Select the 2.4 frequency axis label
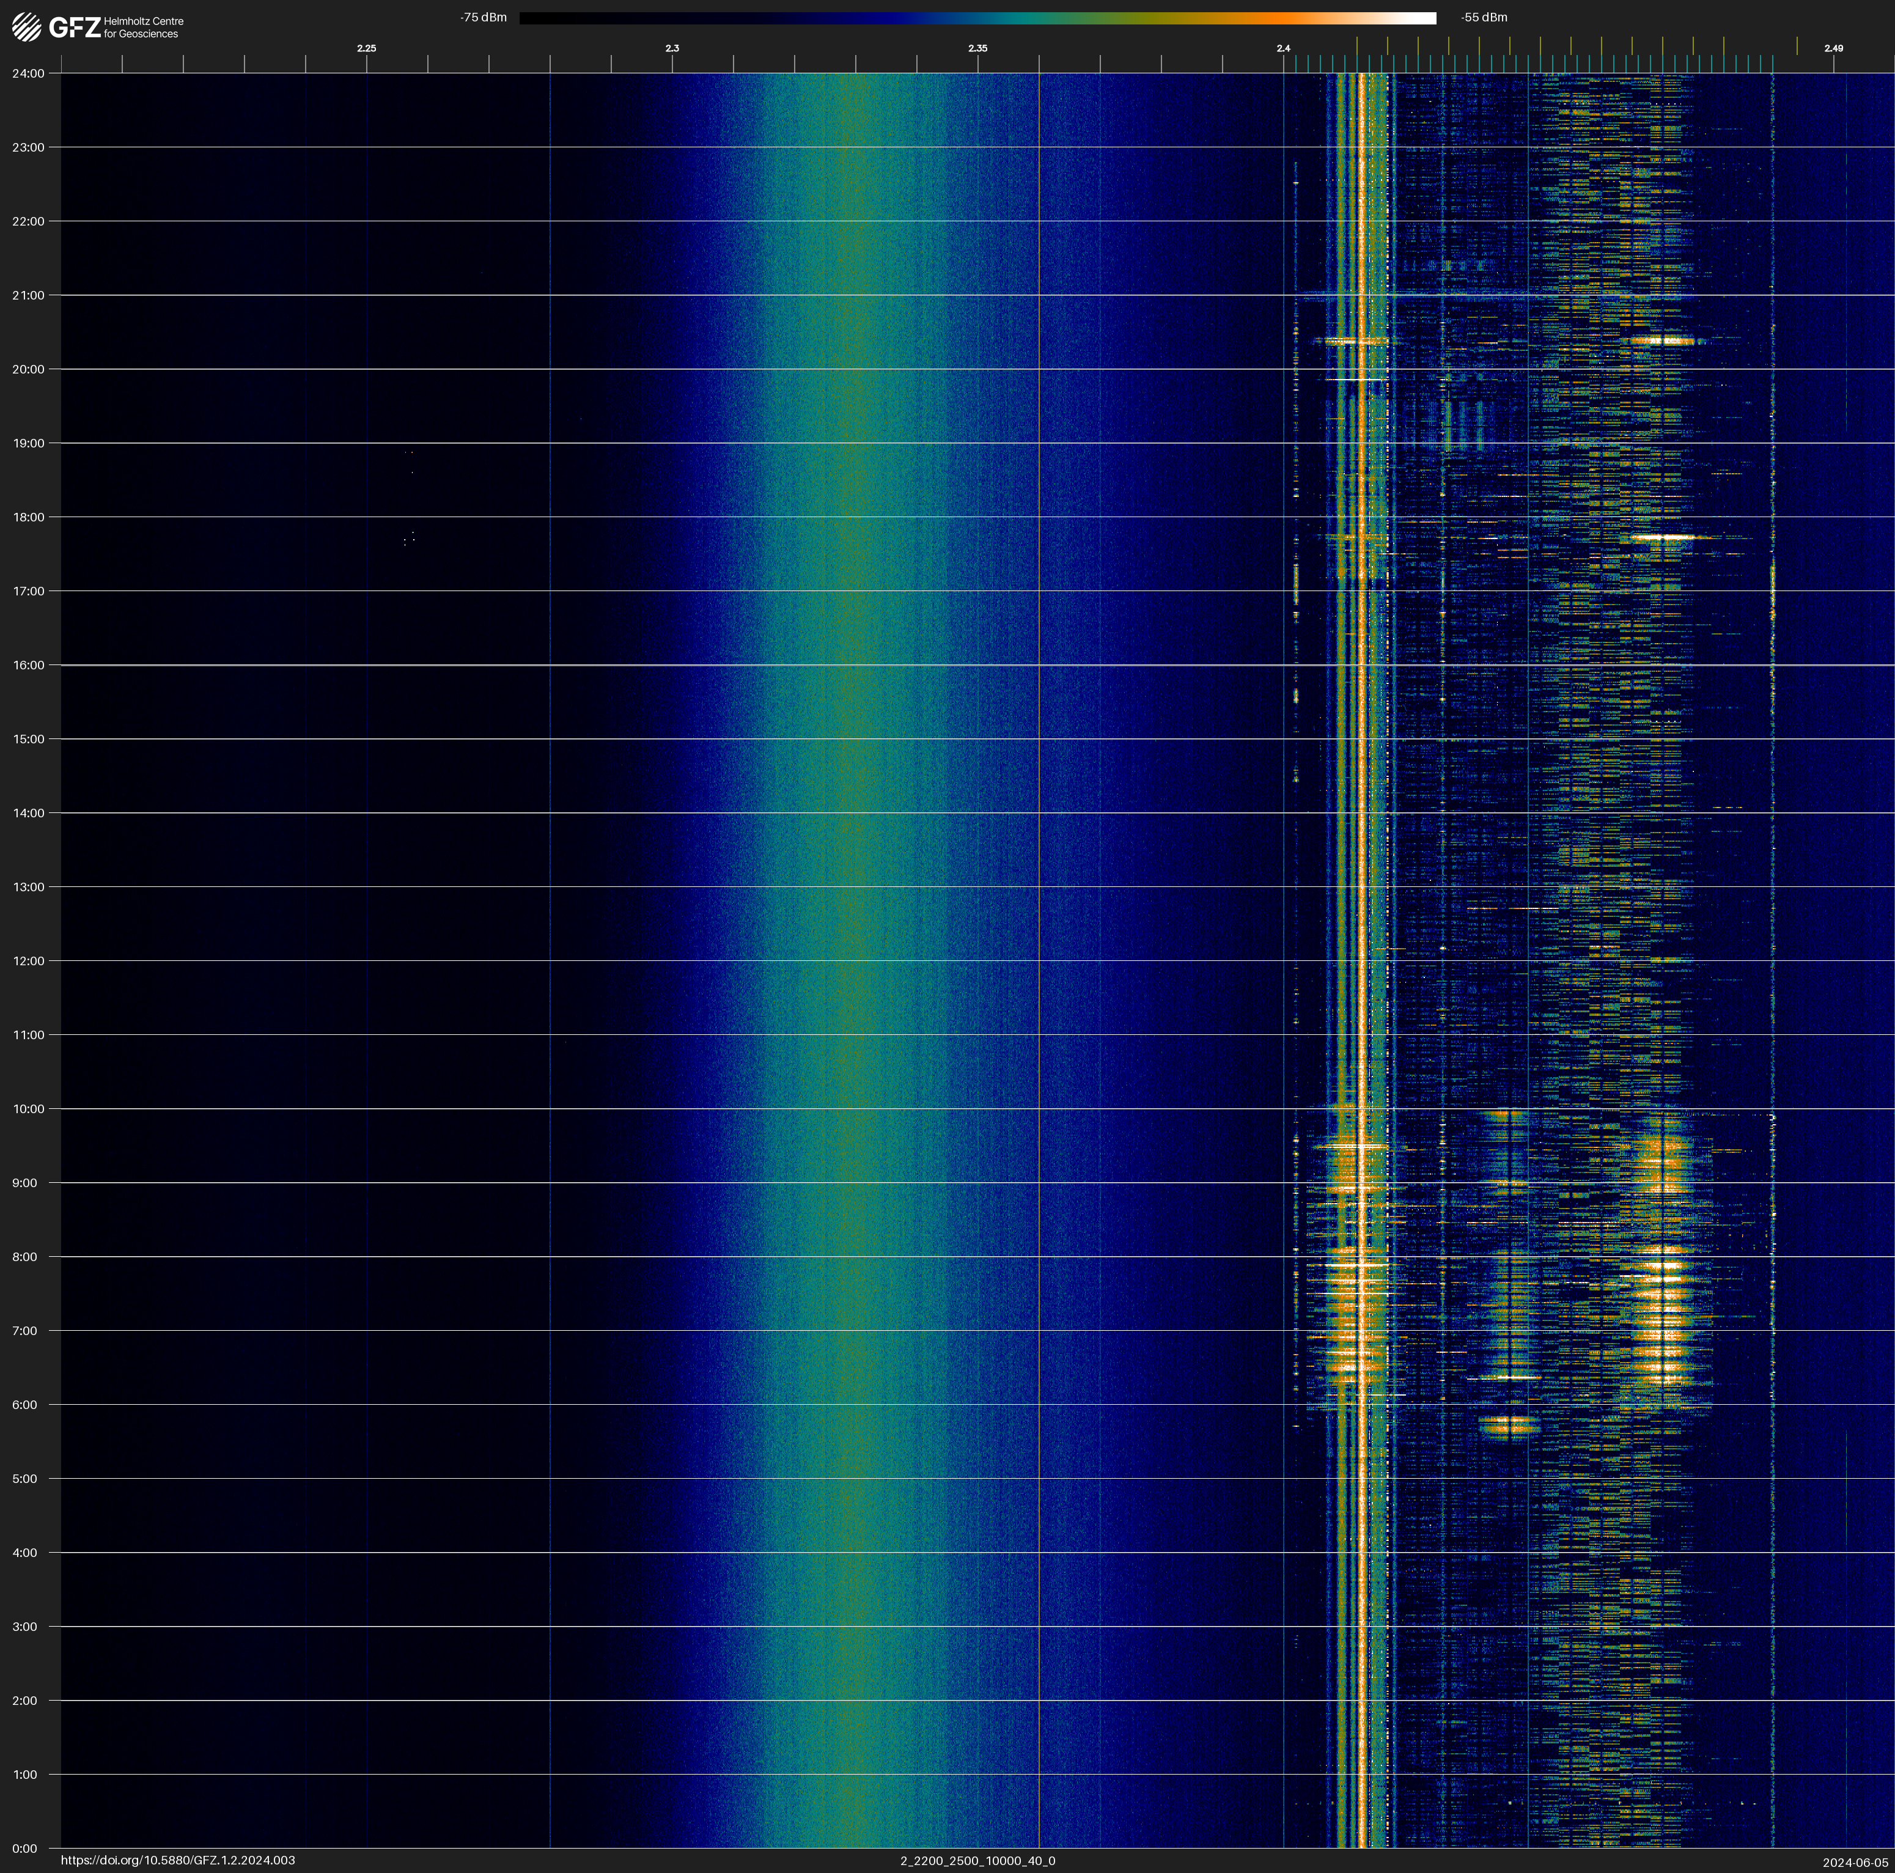This screenshot has width=1895, height=1873. coord(1283,48)
